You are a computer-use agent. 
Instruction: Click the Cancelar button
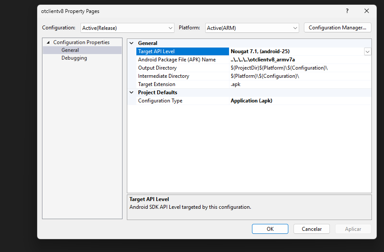pyautogui.click(x=311, y=229)
